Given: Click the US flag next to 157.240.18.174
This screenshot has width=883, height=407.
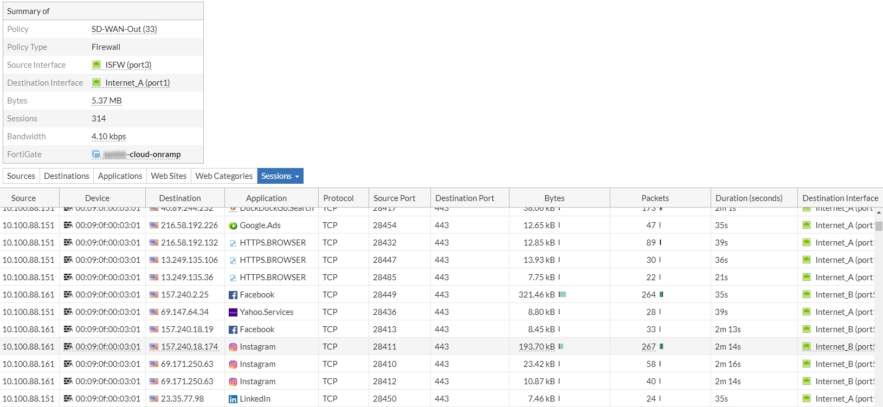Looking at the screenshot, I should [x=154, y=347].
